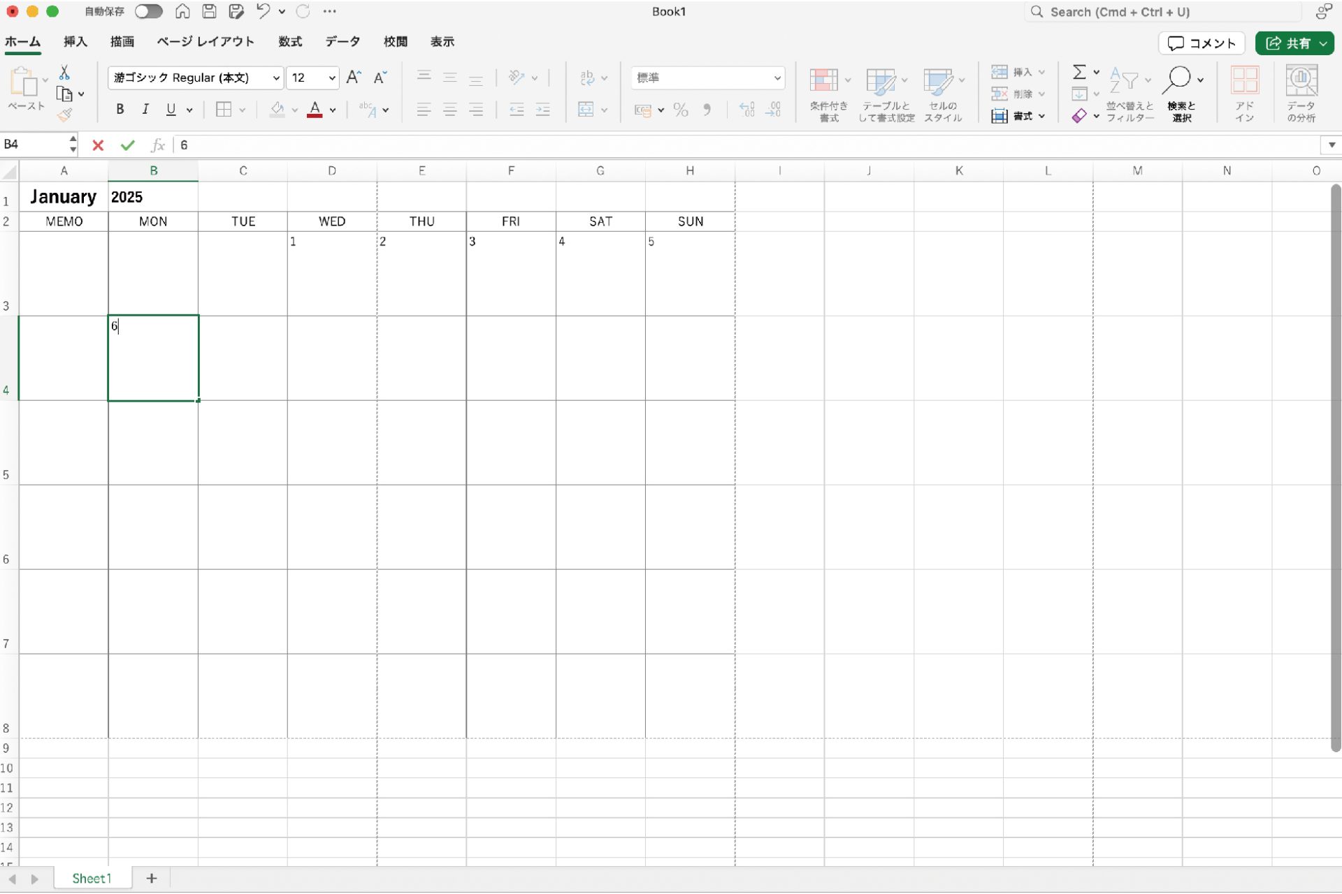1342x894 pixels.
Task: Open the font size dropdown
Action: click(x=332, y=78)
